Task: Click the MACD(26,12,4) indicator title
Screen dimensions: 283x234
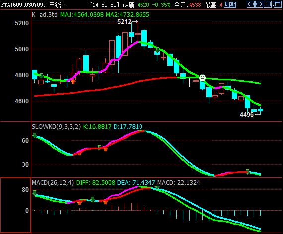Action: point(53,182)
